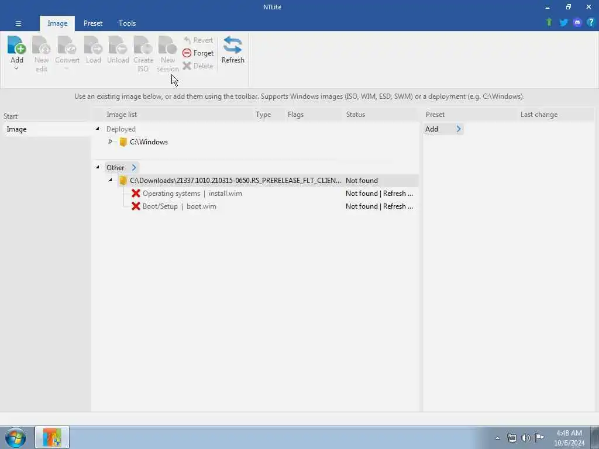Click the red X icon beside Boot/Setup
This screenshot has height=449, width=599.
pyautogui.click(x=136, y=206)
